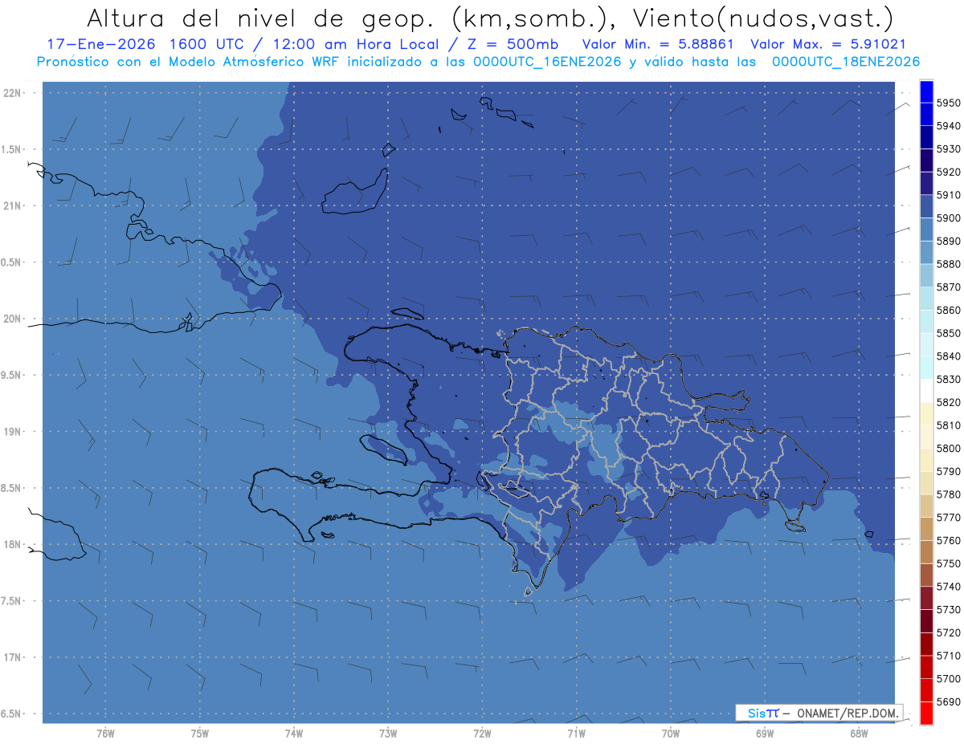Click the '5750' colorbar value
The height and width of the screenshot is (744, 964).
949,563
